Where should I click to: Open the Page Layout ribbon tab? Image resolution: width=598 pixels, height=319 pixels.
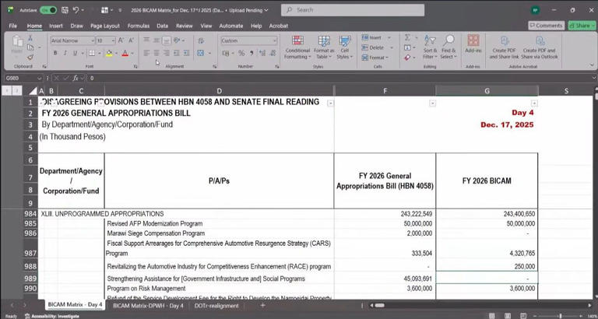pos(105,26)
